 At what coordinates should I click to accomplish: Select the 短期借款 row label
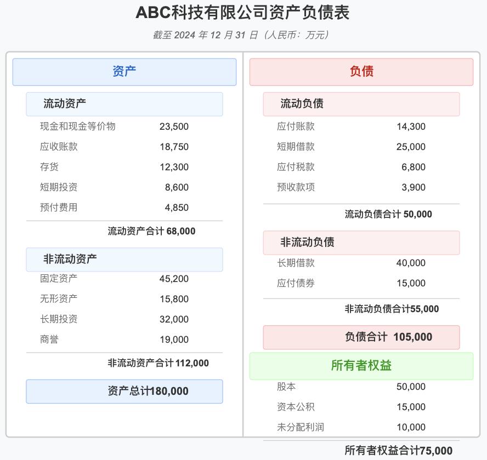tap(296, 147)
